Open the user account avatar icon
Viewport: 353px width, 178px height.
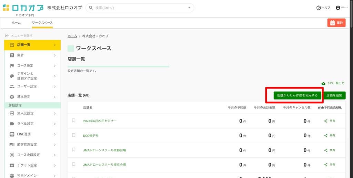[x=338, y=8]
